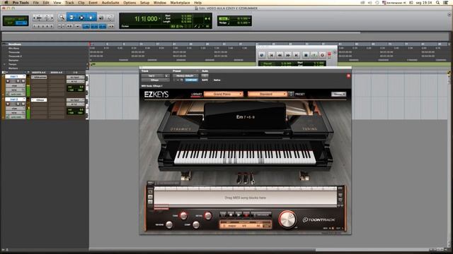Open the Setup menu
This screenshot has width=453, height=254.
pyautogui.click(x=144, y=3)
